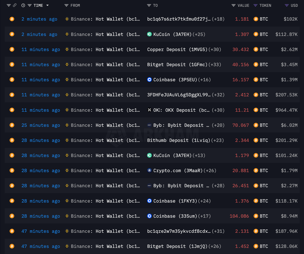Toggle the TIME column sort arrow

pyautogui.click(x=47, y=6)
